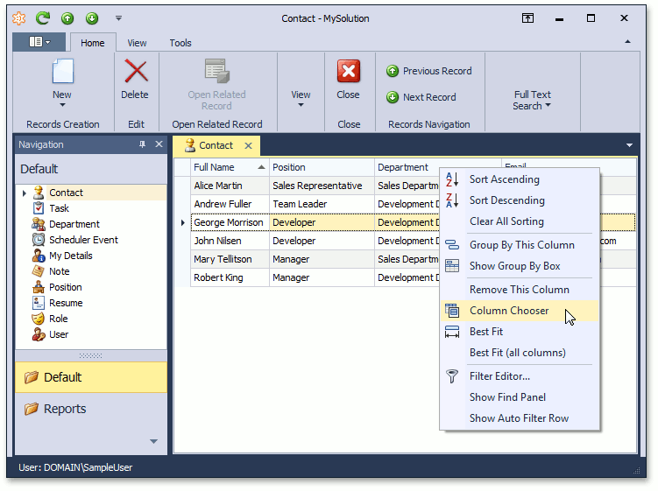Open the quick access toolbar customize dropdown
The width and height of the screenshot is (658, 491).
coord(119,18)
